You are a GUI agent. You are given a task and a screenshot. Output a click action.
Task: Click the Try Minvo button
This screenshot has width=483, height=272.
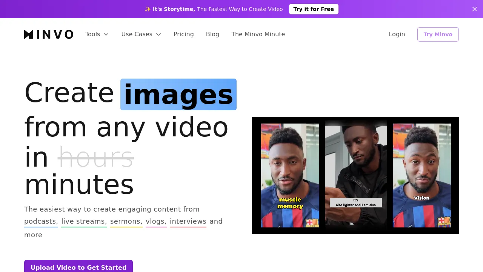(438, 34)
